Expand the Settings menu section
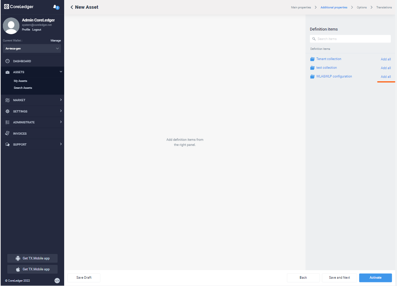The height and width of the screenshot is (286, 397). [32, 111]
